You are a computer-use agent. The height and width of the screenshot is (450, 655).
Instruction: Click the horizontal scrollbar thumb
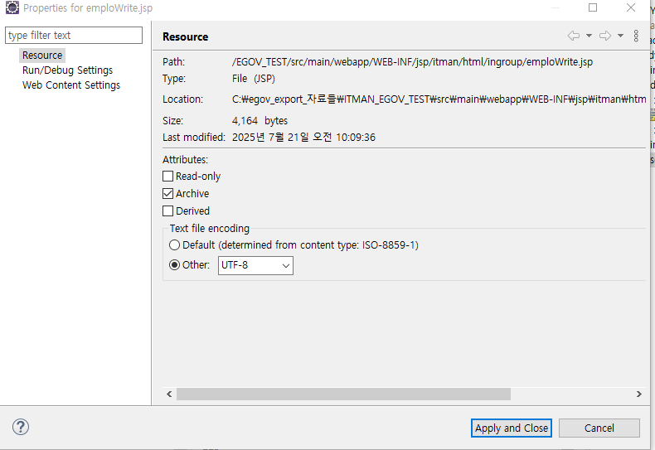(x=343, y=394)
